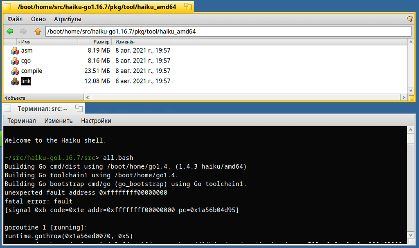This screenshot has width=419, height=248.
Task: Click the Tracker menu bar corner icon
Action: 410,19
